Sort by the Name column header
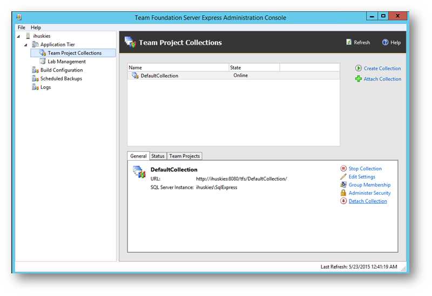Image resolution: width=432 pixels, height=296 pixels. pos(178,67)
